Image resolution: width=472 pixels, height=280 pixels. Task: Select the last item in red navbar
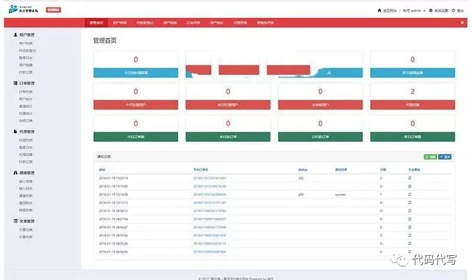[265, 22]
